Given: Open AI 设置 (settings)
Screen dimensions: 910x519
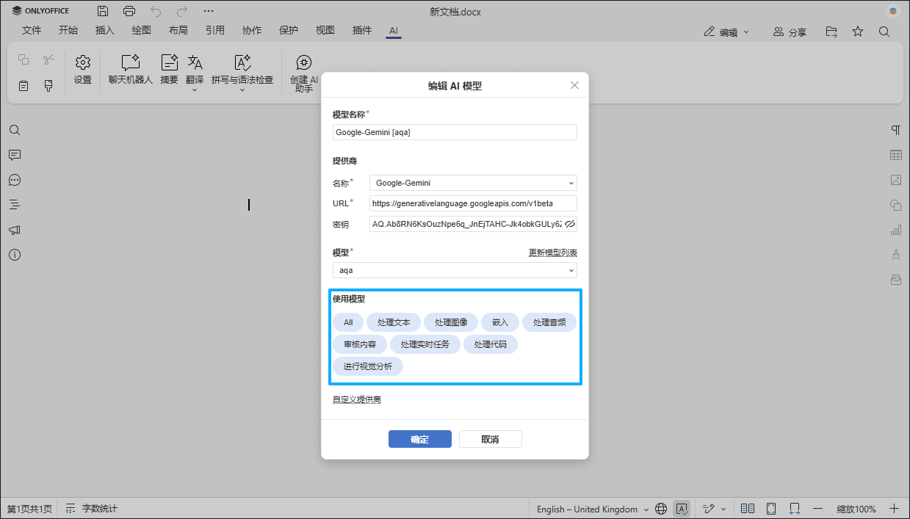Looking at the screenshot, I should (82, 70).
